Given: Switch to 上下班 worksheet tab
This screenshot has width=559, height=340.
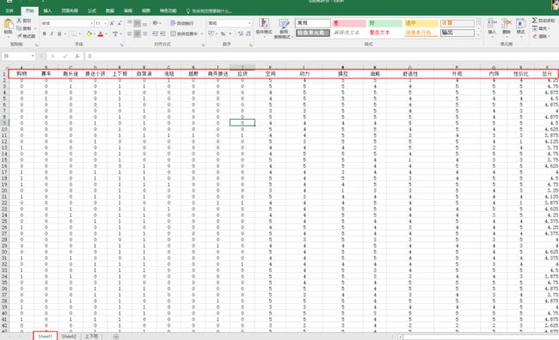Looking at the screenshot, I should (x=91, y=336).
